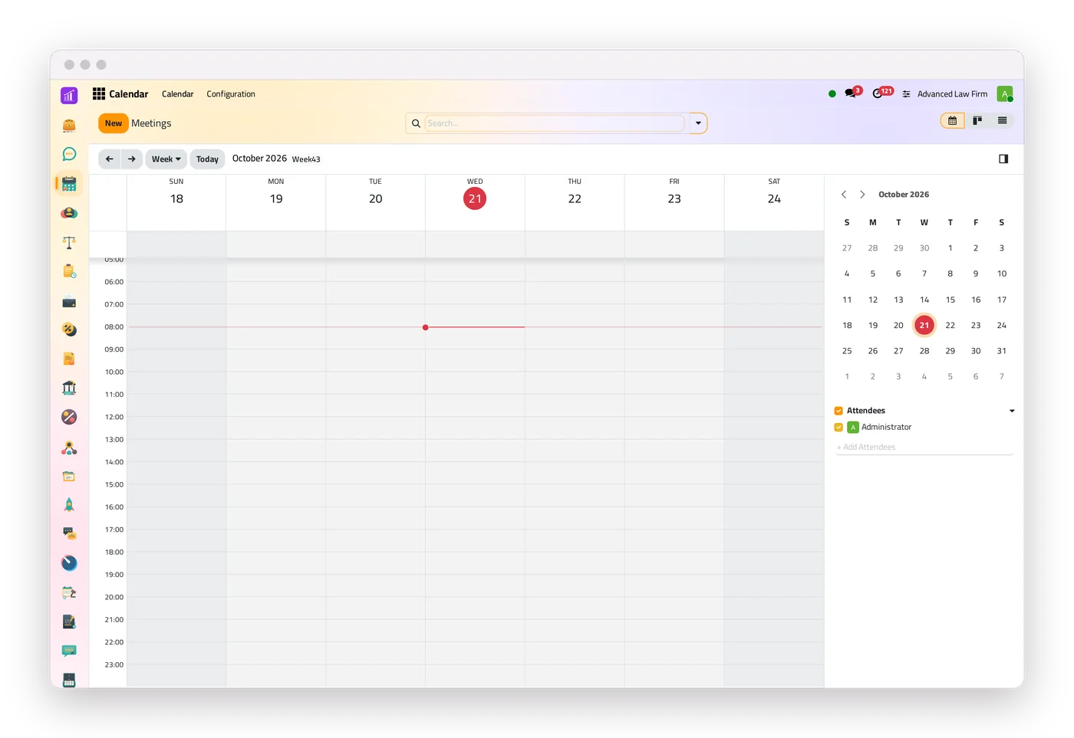Open the Advanced Law Firm company switcher
This screenshot has height=738, width=1074.
[952, 94]
